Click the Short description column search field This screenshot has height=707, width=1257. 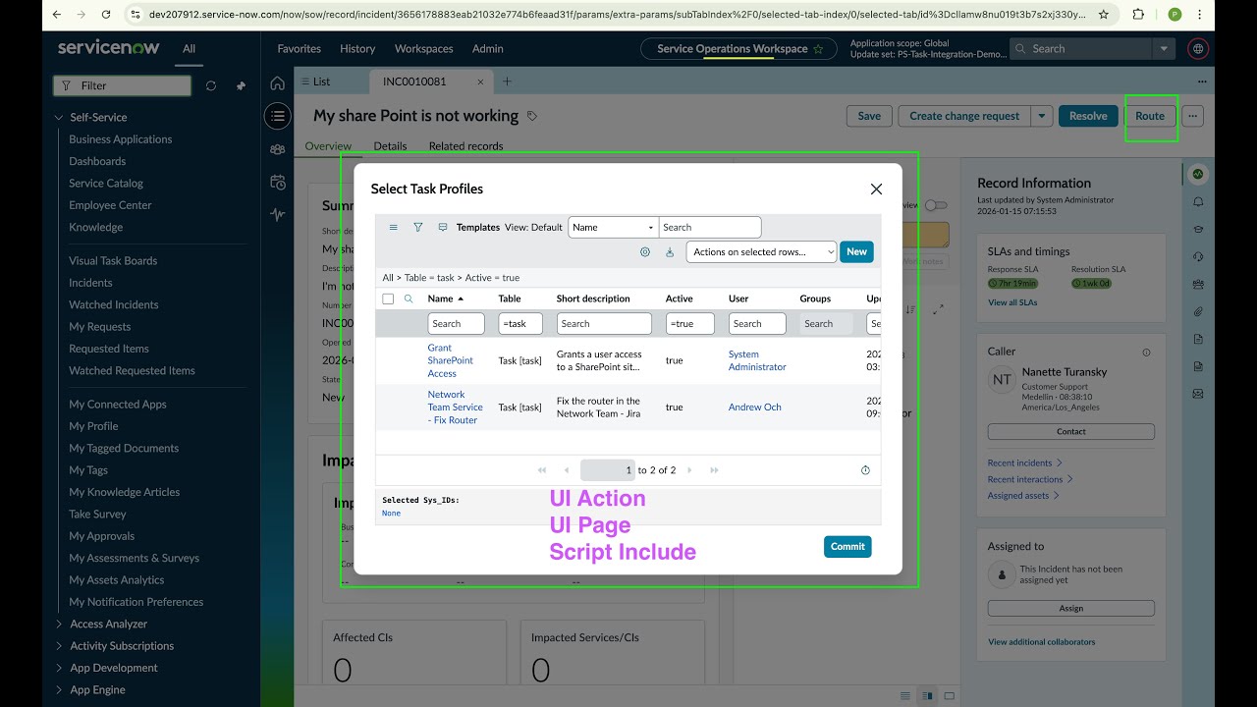coord(604,323)
